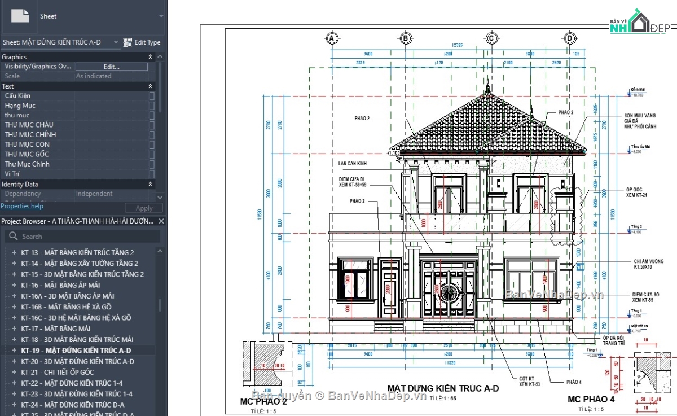Click the Visibility/Graphics Edit... button
Viewport: 677px width, 416px height.
click(x=112, y=67)
